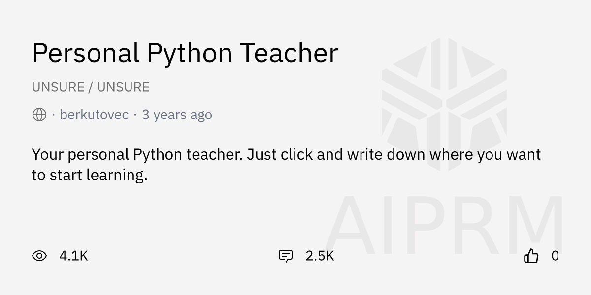Like the prompt with thumbs-up icon
591x295 pixels.
(531, 256)
